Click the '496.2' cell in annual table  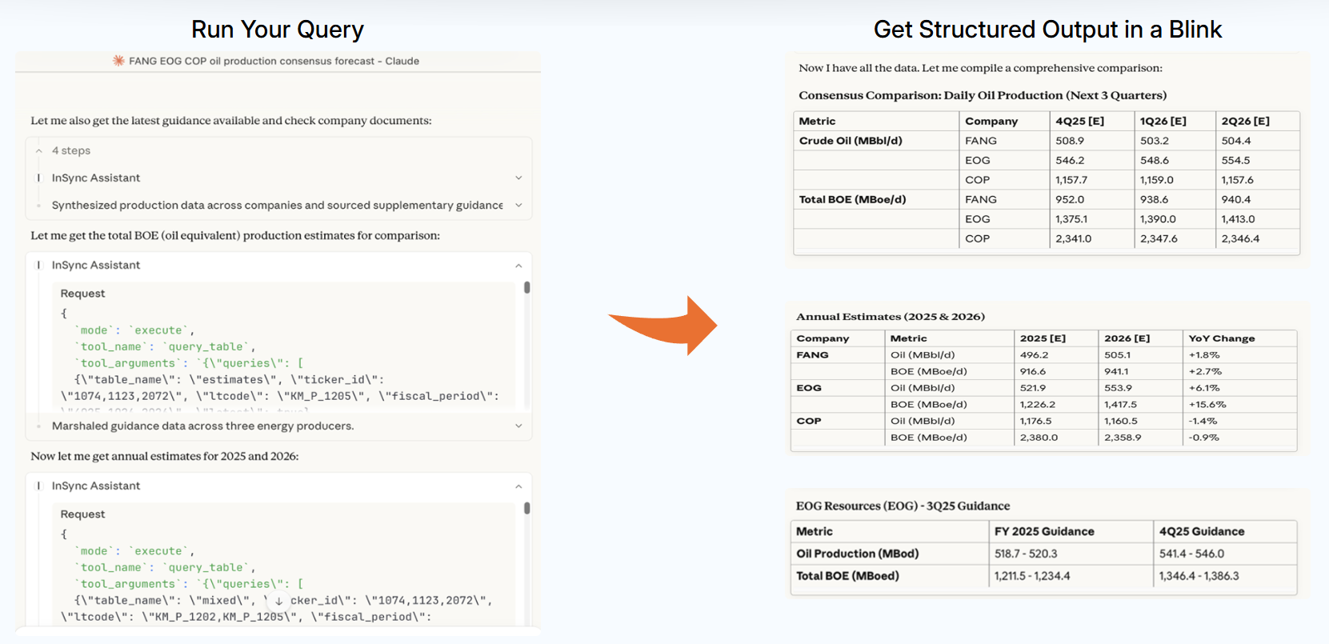click(x=1033, y=355)
